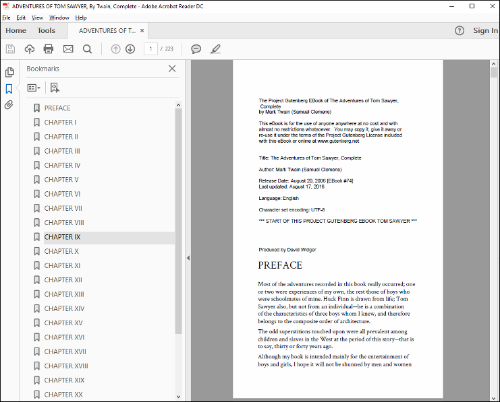Screen dimensions: 500x402
Task: Collapse the navigation pane with divider arrow
Action: [188, 258]
